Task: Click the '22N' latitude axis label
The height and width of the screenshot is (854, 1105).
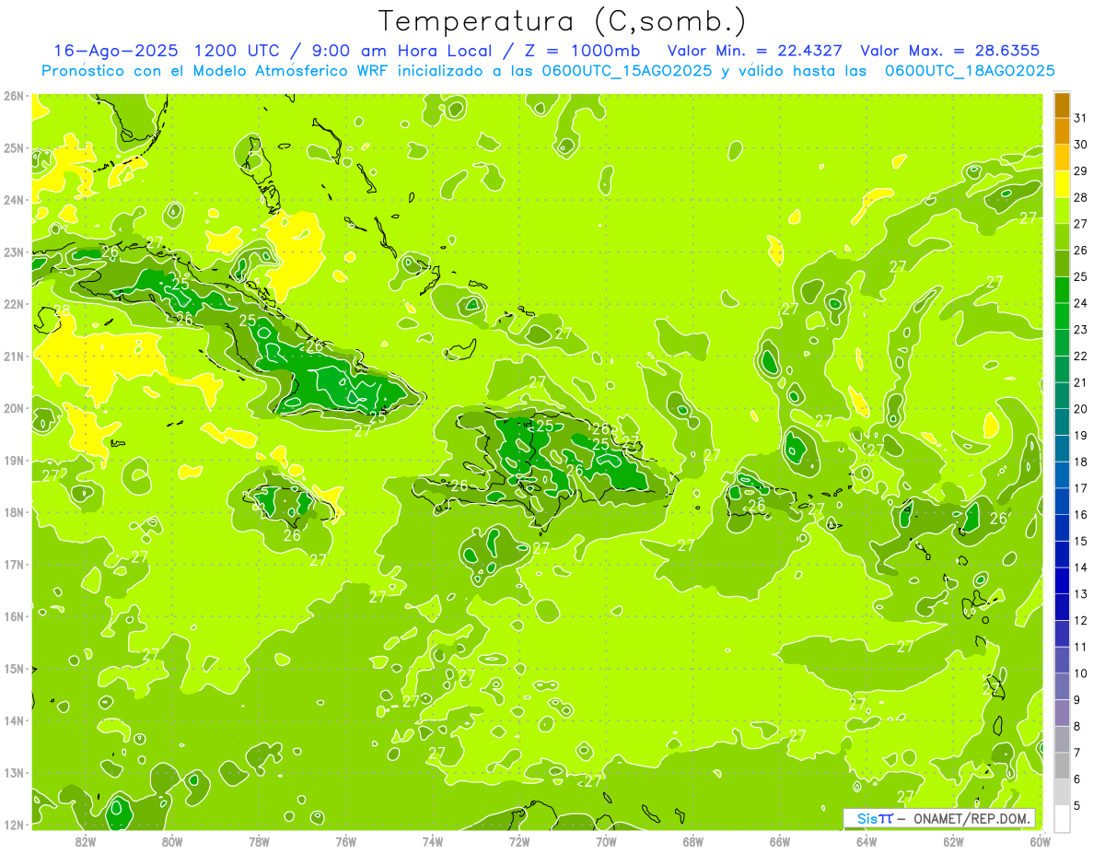Action: [x=13, y=304]
